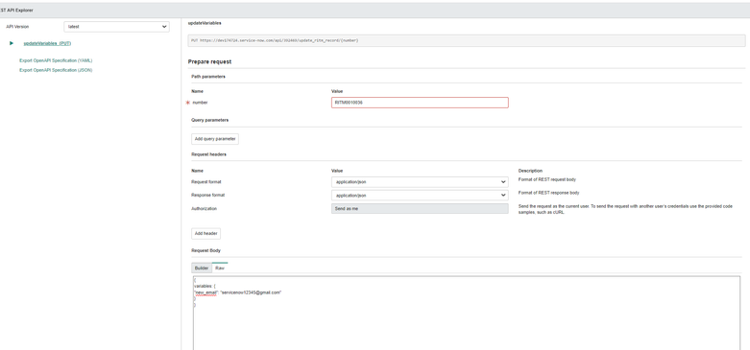The image size is (750, 350).
Task: Select the PUT endpoint URL box
Action: (x=467, y=40)
